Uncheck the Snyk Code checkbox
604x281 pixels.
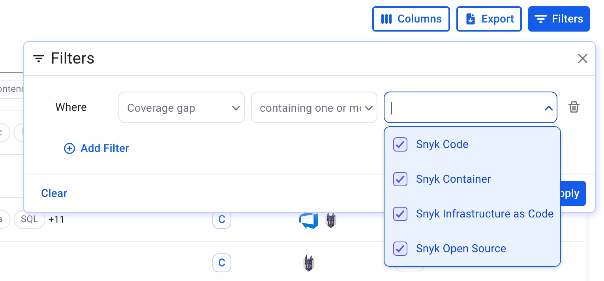point(400,144)
